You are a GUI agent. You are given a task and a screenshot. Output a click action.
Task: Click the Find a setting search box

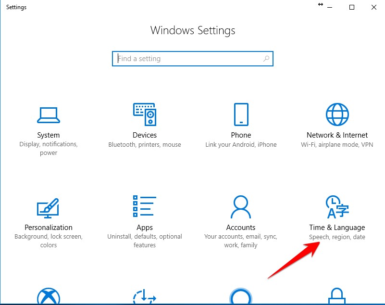[192, 59]
